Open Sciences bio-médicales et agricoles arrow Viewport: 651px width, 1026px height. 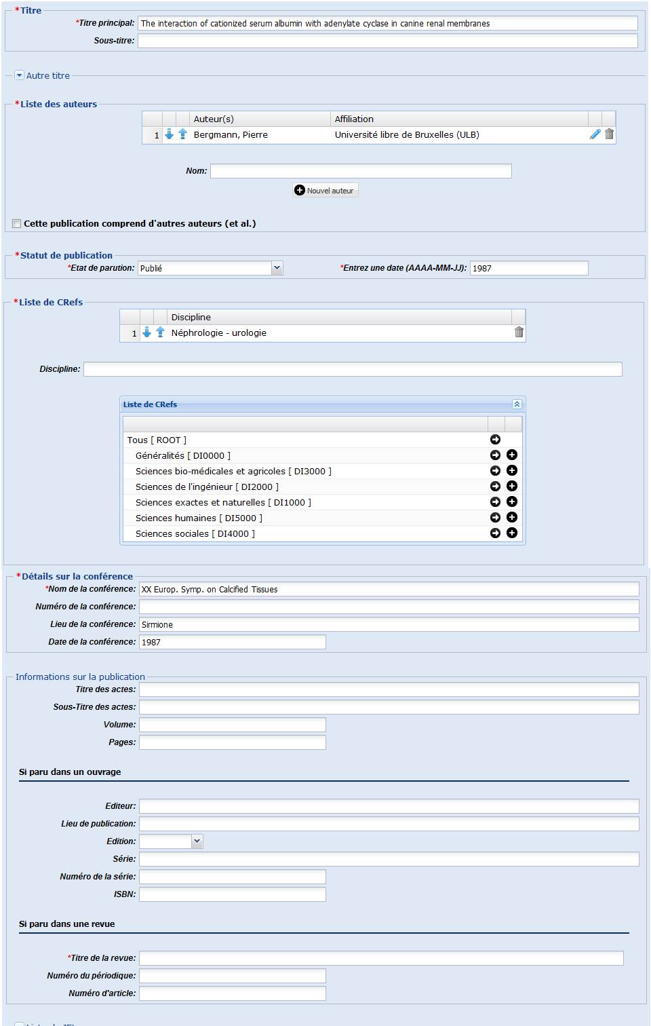[495, 471]
